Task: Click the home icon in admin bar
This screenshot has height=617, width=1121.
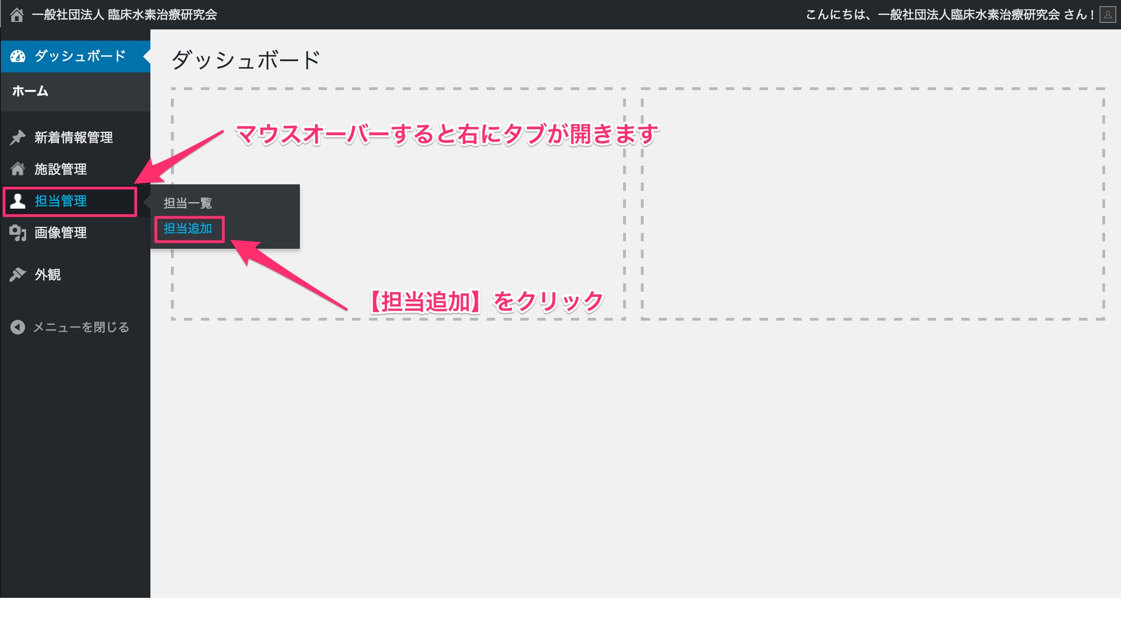Action: click(17, 15)
